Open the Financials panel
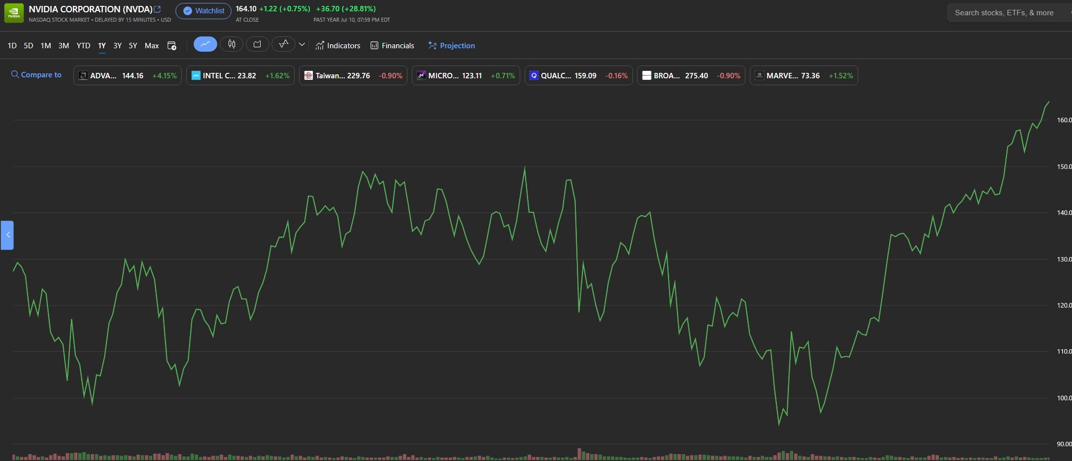Viewport: 1072px width, 461px height. pos(392,46)
